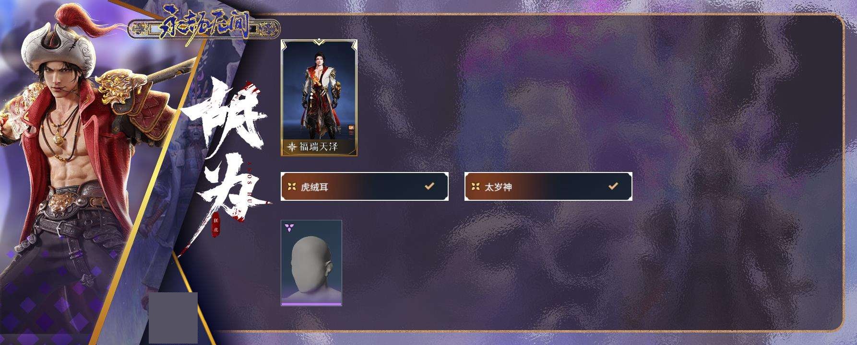Open the gray head model thumbnail

click(x=311, y=263)
